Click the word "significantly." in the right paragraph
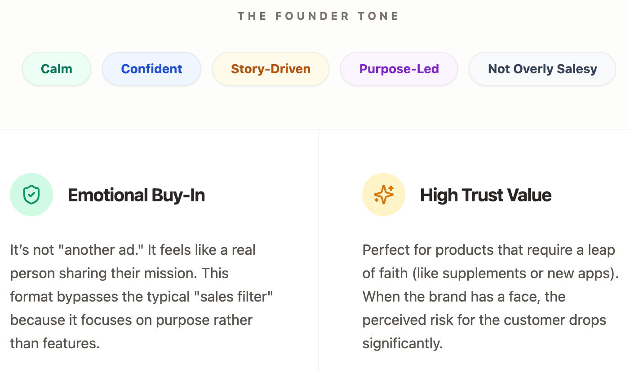 pos(403,343)
